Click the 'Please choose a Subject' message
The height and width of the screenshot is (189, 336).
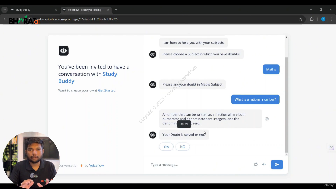[201, 54]
